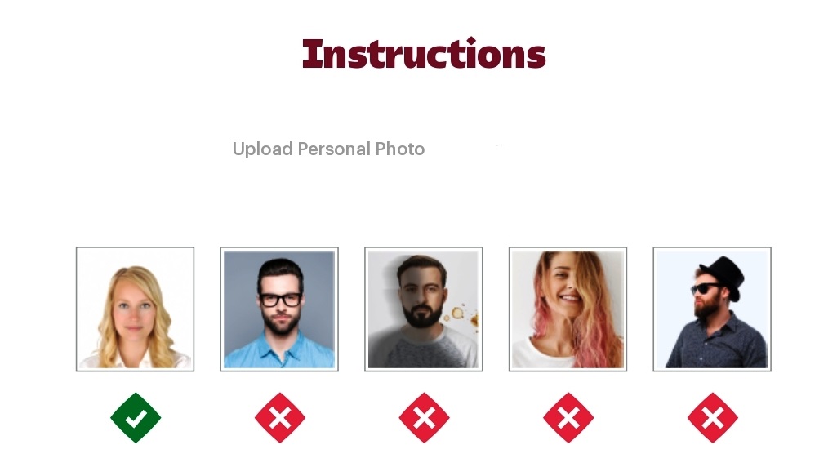The image size is (837, 467).
Task: Select photo of laughing woman with pink hair
Action: [568, 309]
